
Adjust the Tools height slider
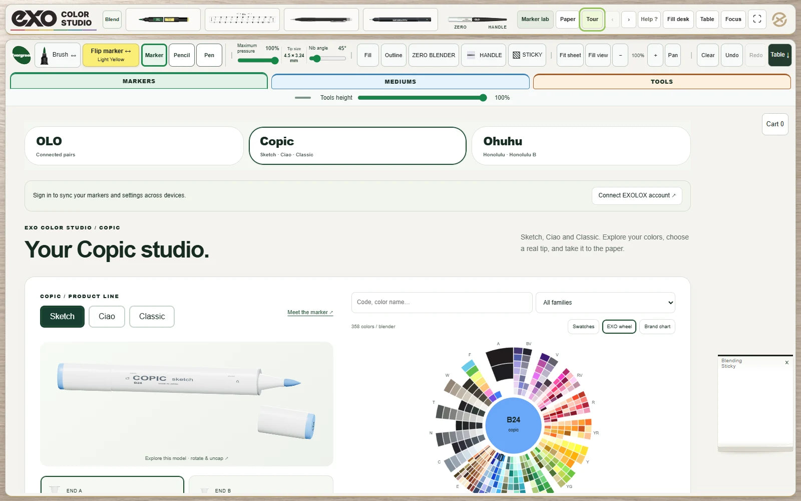tap(423, 98)
